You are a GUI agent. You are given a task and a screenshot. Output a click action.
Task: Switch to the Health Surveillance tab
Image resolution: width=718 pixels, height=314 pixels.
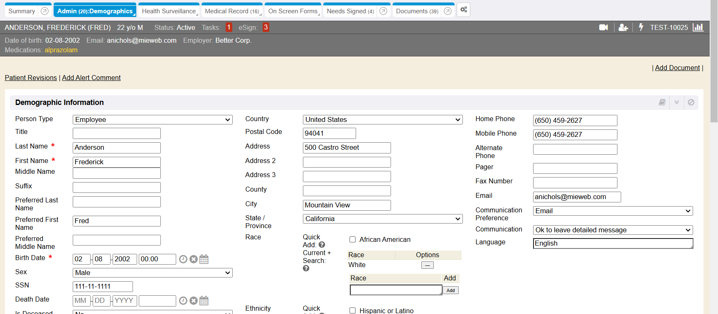pos(169,11)
